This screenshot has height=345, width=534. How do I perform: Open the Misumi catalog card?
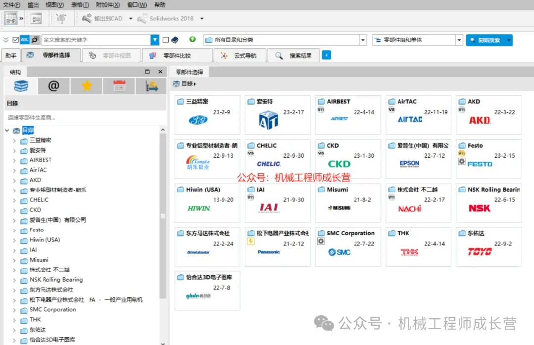tap(348, 203)
